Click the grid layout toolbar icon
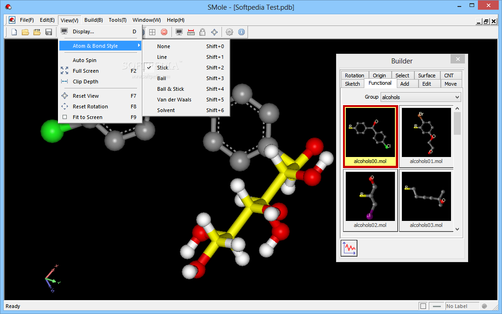 pyautogui.click(x=153, y=32)
